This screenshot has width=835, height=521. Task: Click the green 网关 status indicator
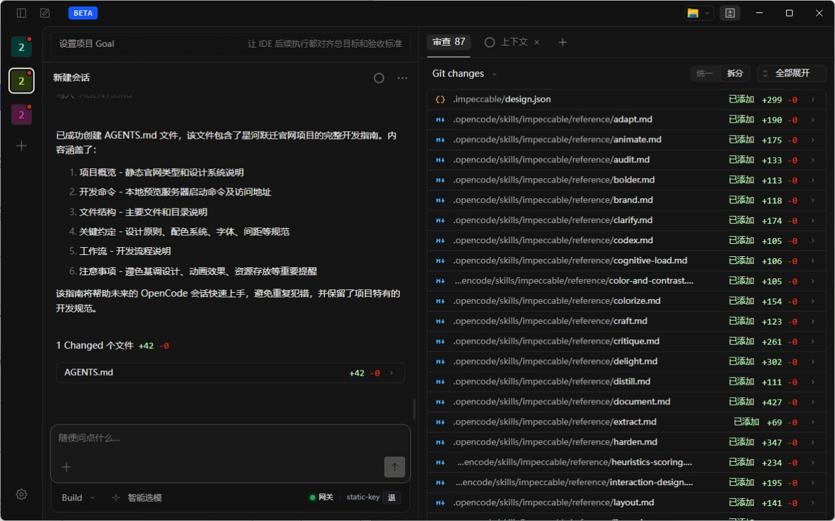pyautogui.click(x=322, y=498)
